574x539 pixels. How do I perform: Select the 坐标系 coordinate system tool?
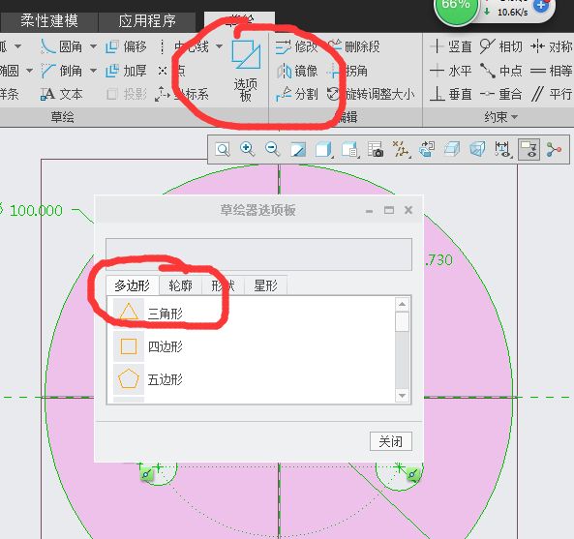click(182, 94)
